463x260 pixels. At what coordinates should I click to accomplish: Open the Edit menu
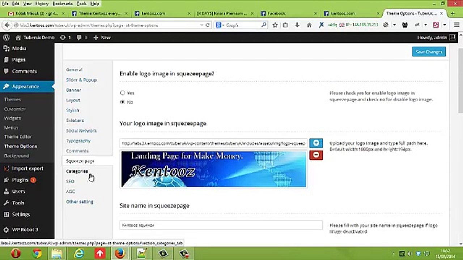[x=16, y=4]
